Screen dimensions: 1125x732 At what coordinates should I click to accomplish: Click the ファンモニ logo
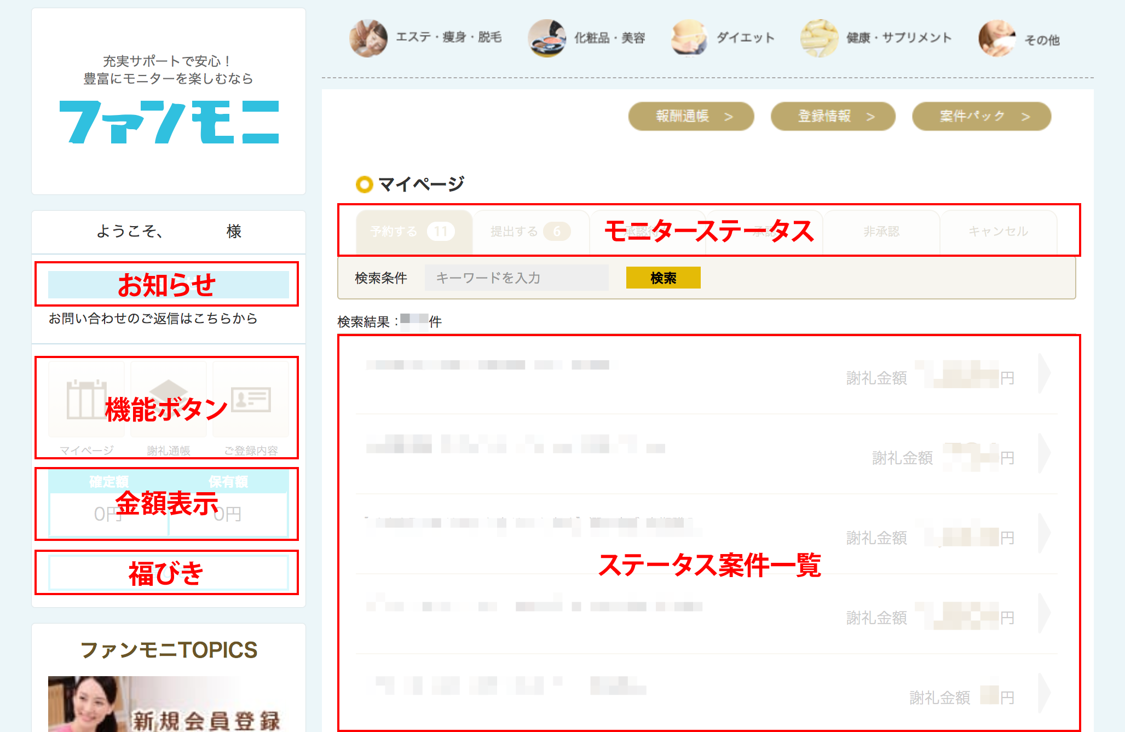coord(169,122)
